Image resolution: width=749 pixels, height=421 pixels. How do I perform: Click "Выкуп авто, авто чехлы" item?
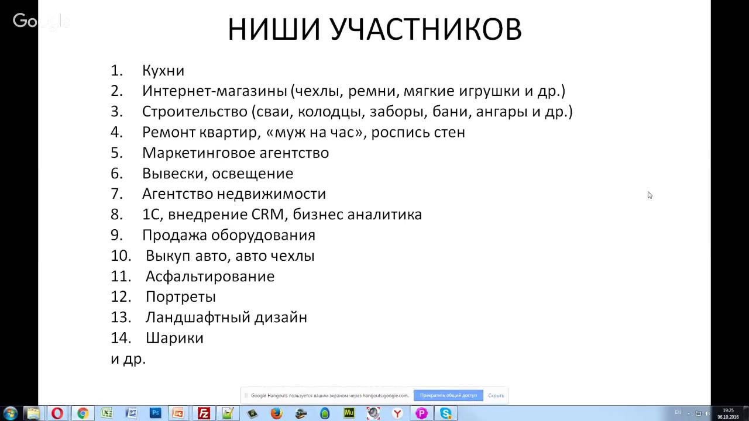230,256
